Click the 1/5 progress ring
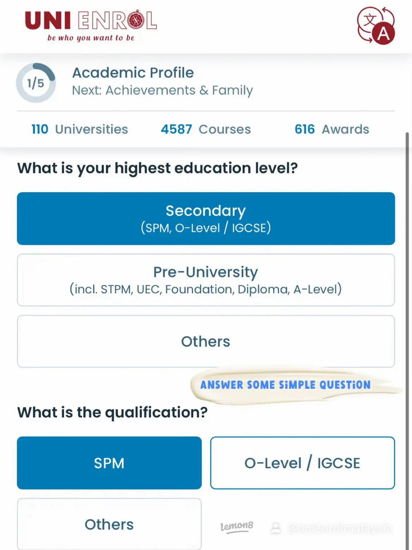Viewport: 412px width, 550px height. 36,83
